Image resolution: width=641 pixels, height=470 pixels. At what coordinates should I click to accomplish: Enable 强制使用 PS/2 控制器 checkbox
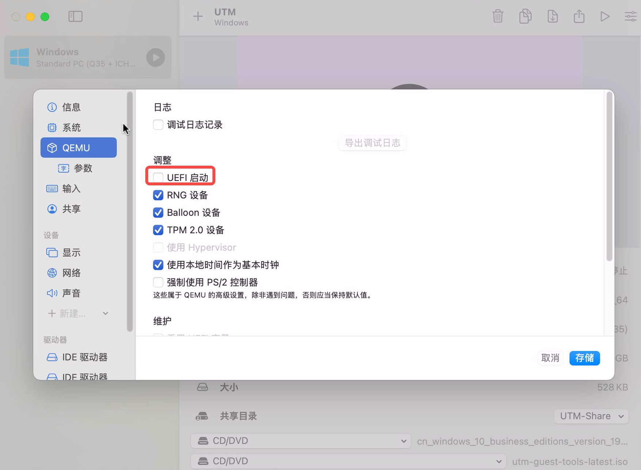tap(158, 282)
